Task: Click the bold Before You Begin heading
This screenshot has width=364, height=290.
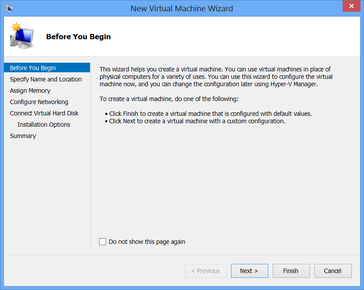Action: 78,37
